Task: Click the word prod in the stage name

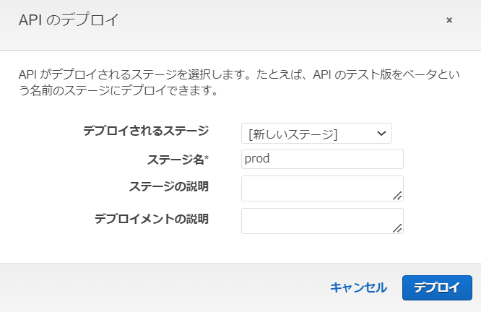Action: coord(258,159)
